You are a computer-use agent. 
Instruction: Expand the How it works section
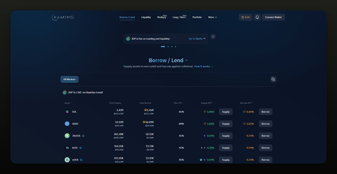204,66
